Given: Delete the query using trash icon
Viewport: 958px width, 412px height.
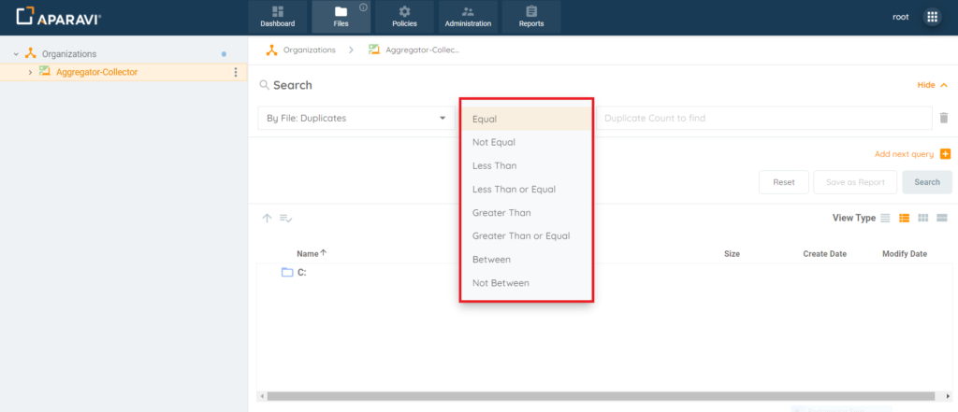Looking at the screenshot, I should pos(944,119).
